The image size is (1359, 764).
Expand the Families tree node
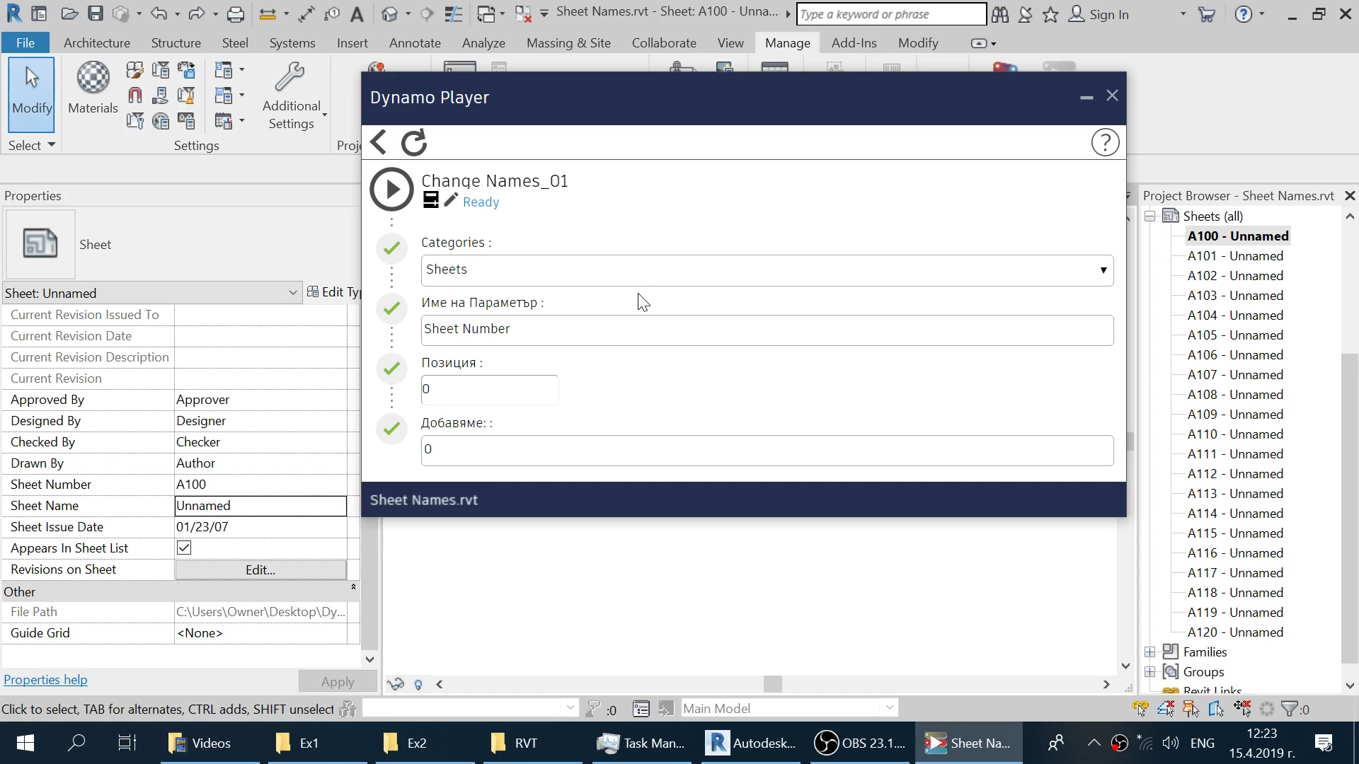1150,652
